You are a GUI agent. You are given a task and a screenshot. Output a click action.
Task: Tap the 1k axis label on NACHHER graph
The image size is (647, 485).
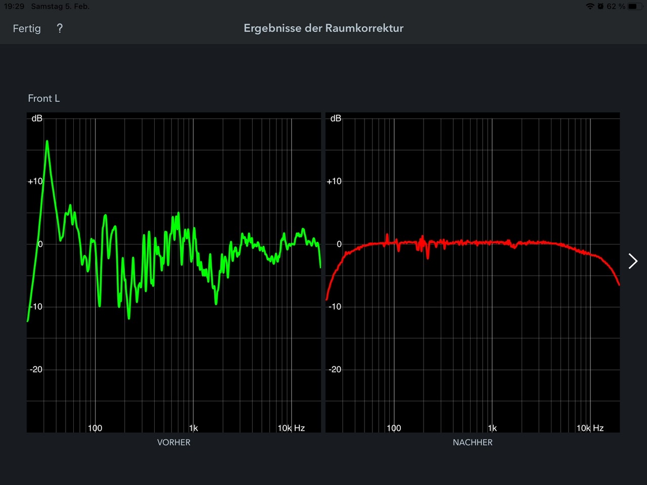click(x=492, y=428)
